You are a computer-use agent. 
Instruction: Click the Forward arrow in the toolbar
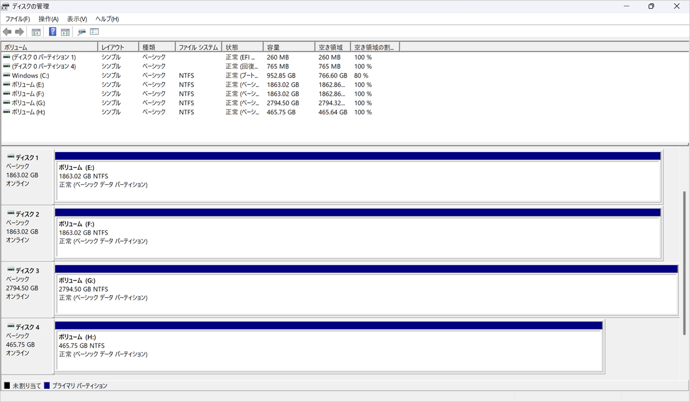(19, 32)
